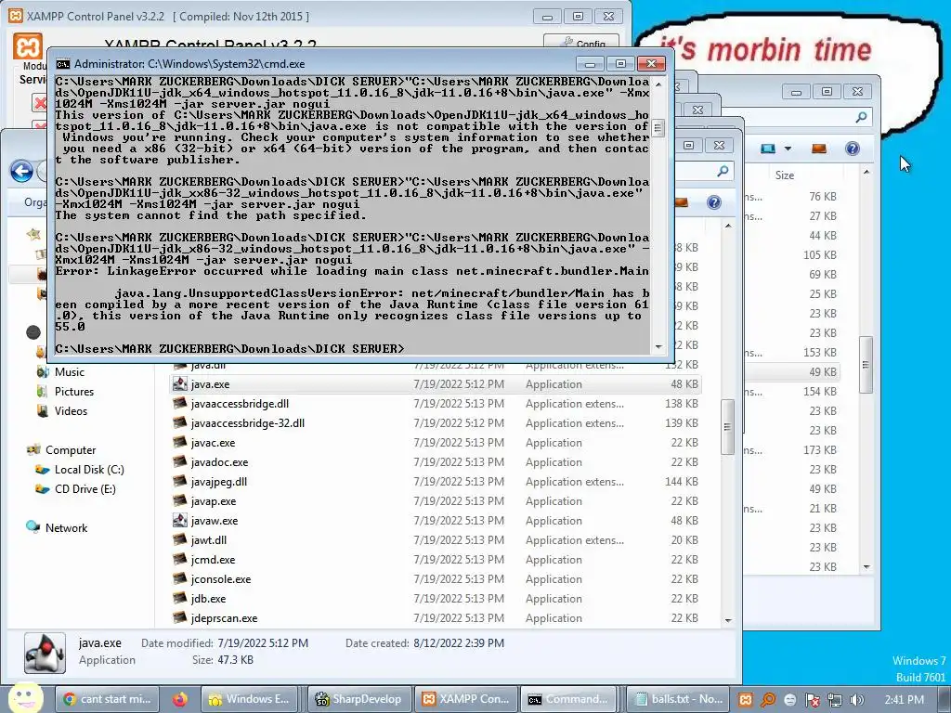Click the down arrow of front Explorer scrollbar

point(728,620)
